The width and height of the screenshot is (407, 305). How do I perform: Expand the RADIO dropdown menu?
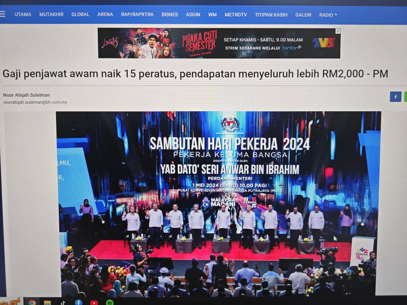point(328,15)
